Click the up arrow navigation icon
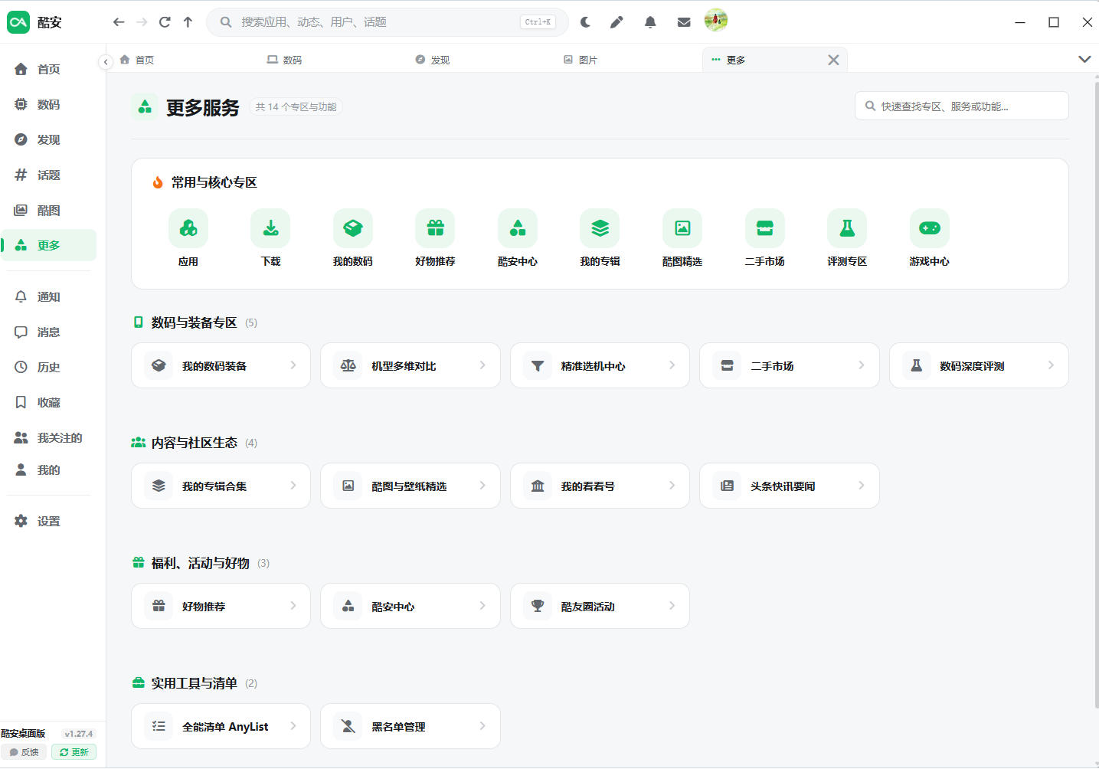 [x=188, y=22]
